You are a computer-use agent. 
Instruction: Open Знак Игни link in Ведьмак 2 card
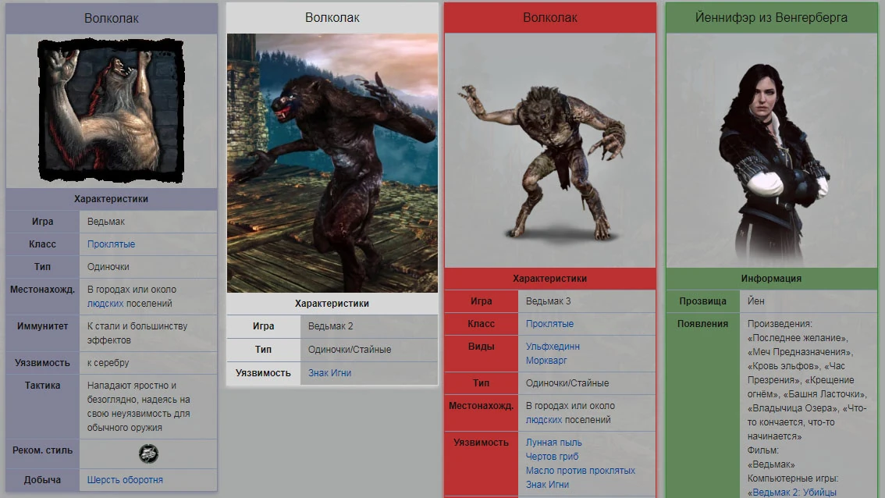329,372
